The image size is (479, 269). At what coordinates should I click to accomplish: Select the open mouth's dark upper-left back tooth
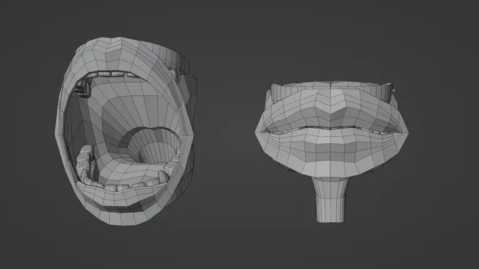pyautogui.click(x=81, y=90)
